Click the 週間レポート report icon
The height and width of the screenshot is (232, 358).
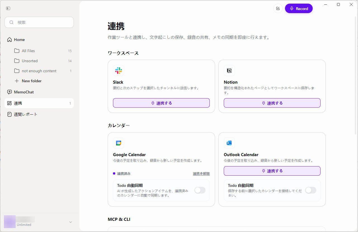pos(10,114)
